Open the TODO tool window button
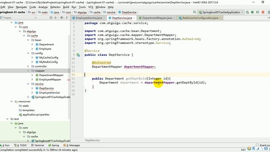 (x=21, y=145)
